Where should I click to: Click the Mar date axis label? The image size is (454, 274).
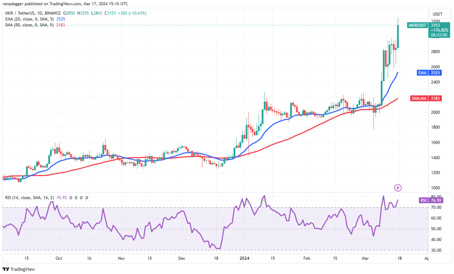365,258
